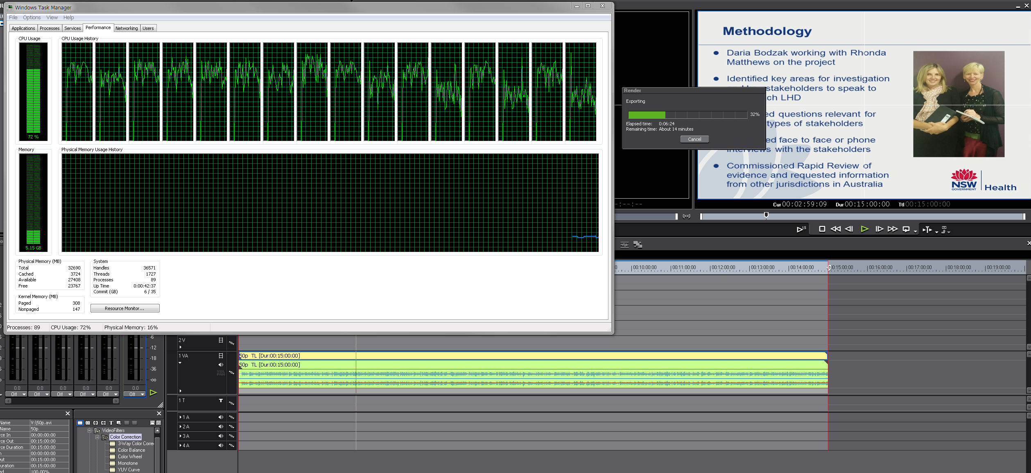
Task: Open Resource Monitor
Action: point(124,308)
